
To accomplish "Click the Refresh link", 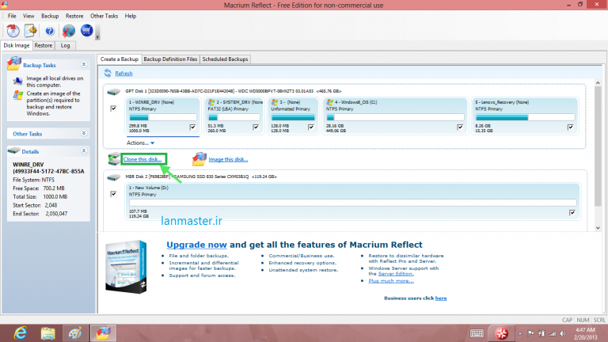I will click(x=123, y=74).
